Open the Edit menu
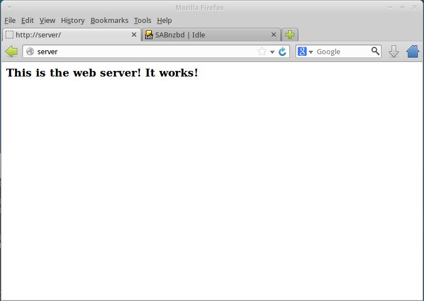The height and width of the screenshot is (301, 424). click(27, 21)
